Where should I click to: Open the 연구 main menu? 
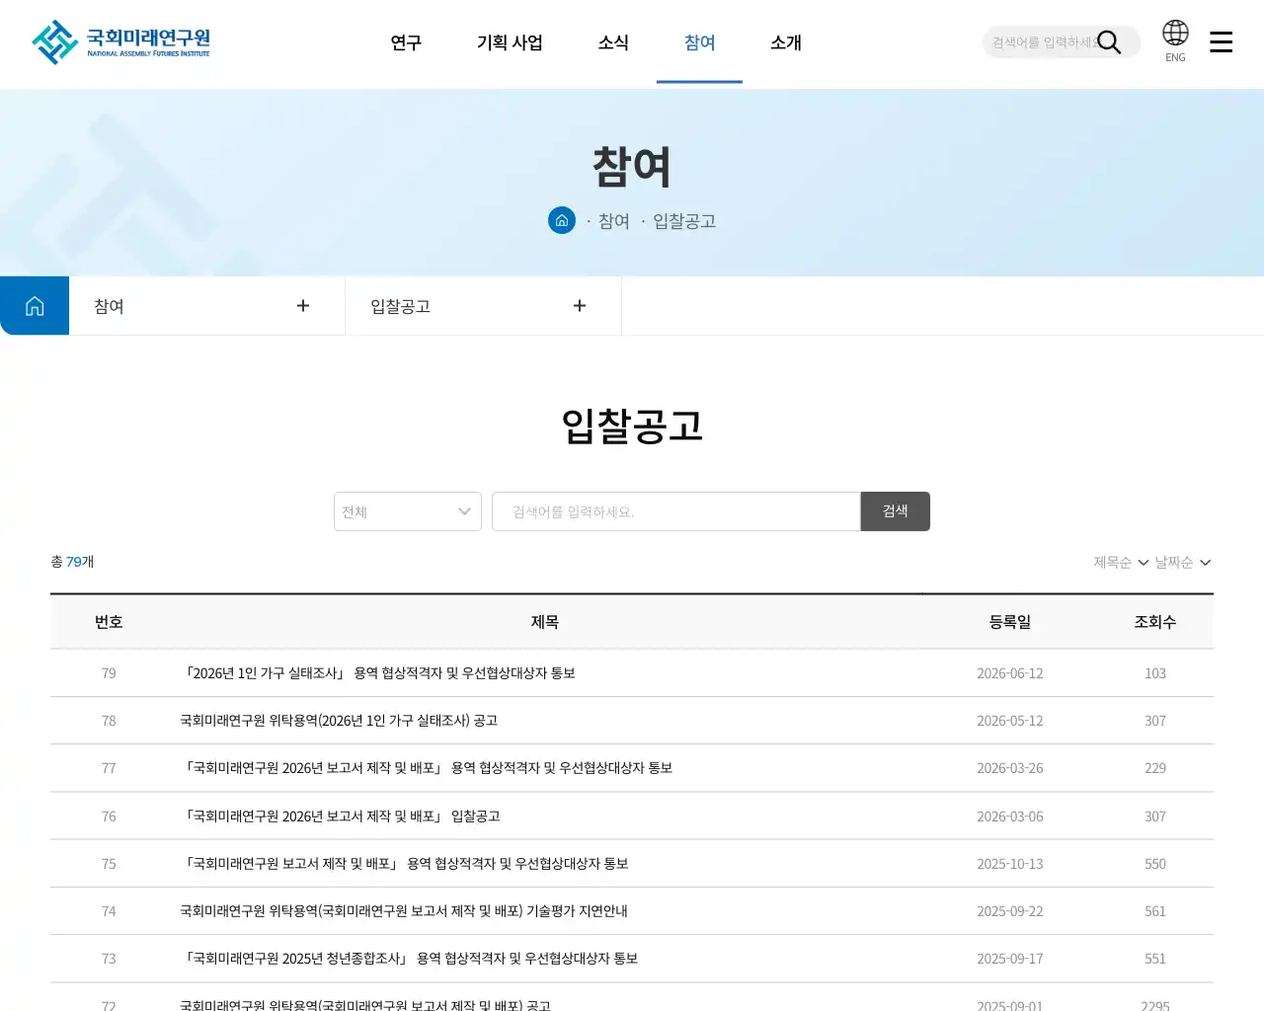(x=406, y=42)
